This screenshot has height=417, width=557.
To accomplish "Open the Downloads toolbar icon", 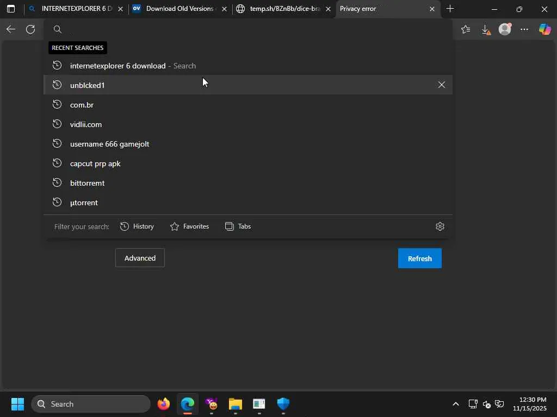I will tap(486, 30).
